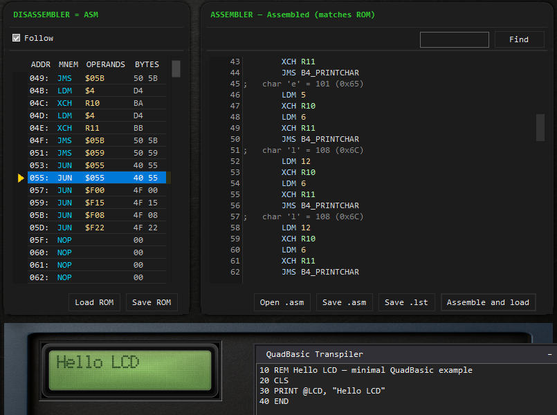Viewport: 557px width, 415px height.
Task: Open an .asm file
Action: [282, 302]
